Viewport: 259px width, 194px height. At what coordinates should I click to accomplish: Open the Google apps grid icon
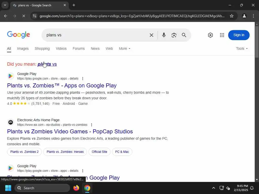(x=222, y=35)
